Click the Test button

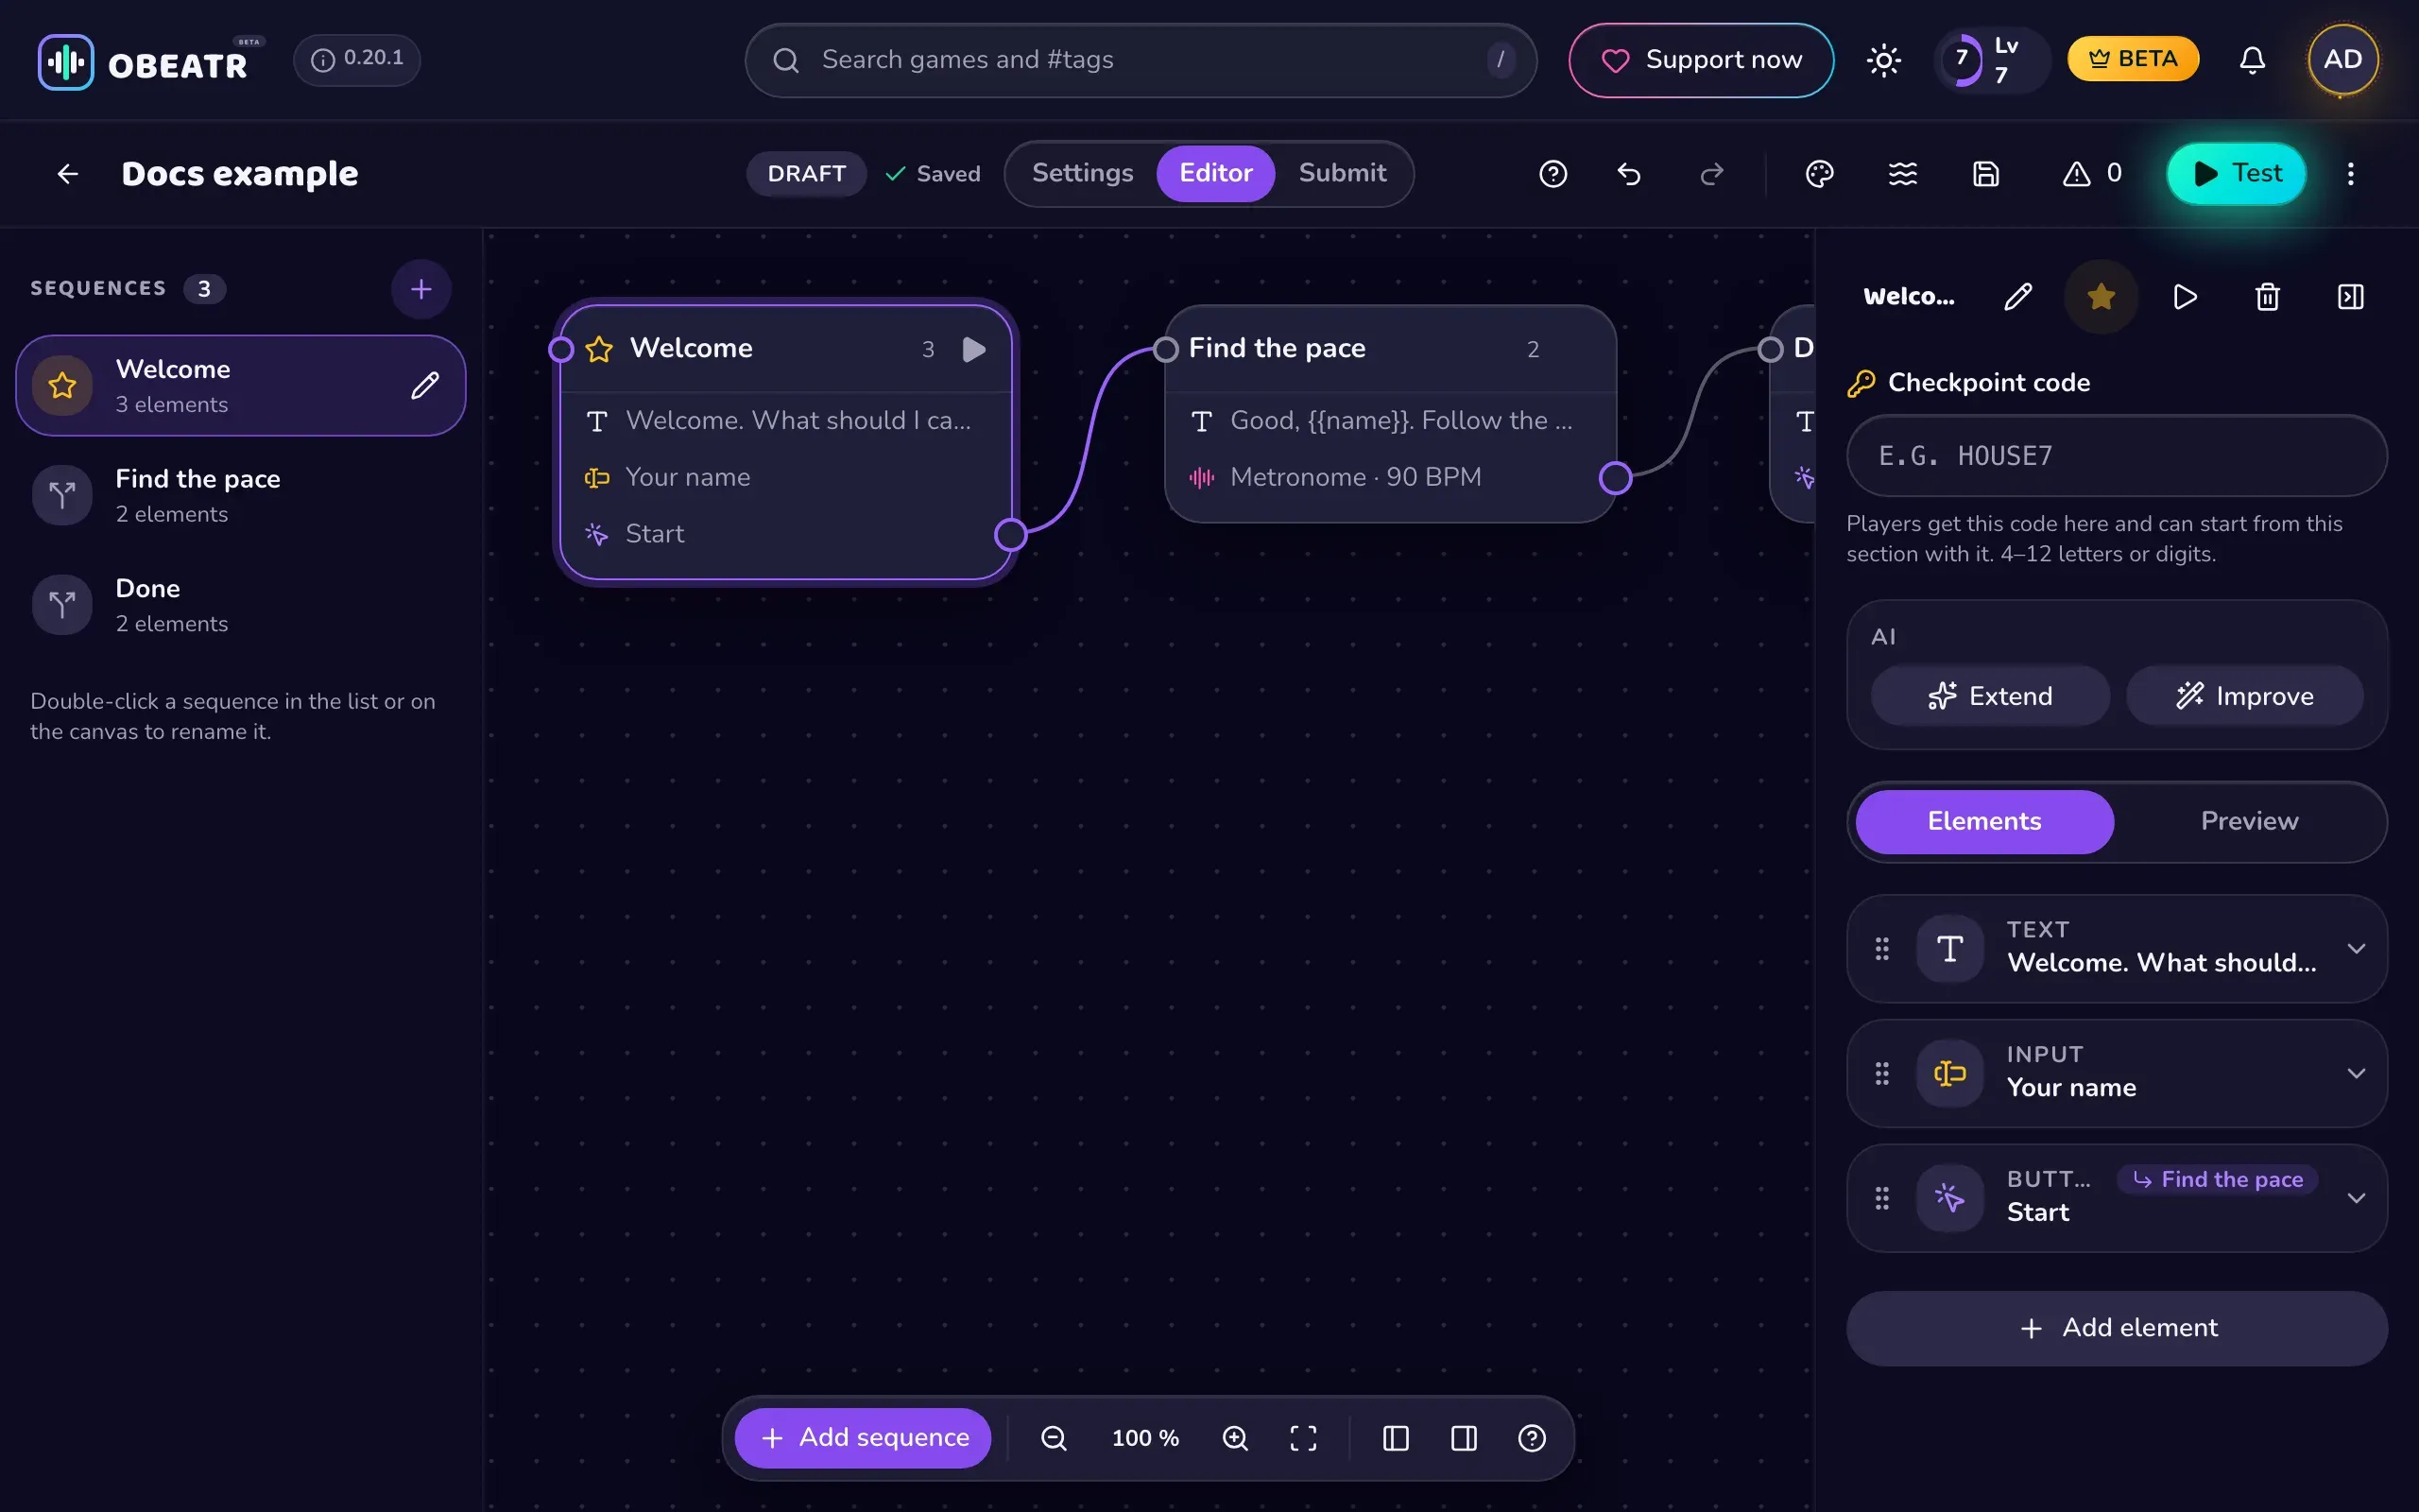[x=2236, y=174]
